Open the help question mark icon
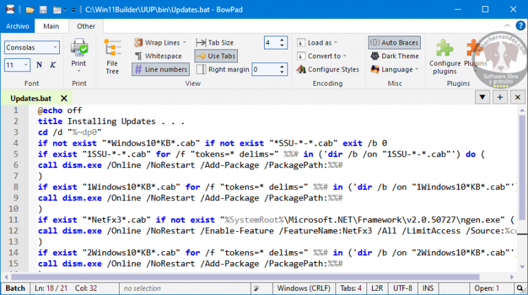528x295 pixels. tap(520, 25)
